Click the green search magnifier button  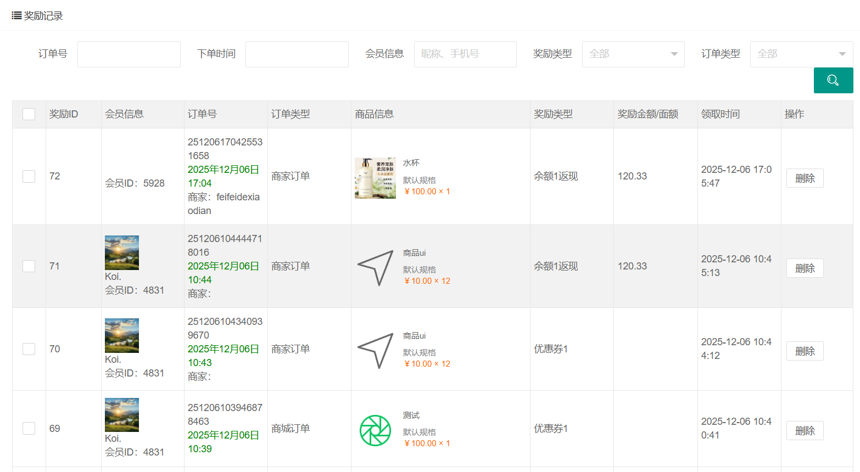click(x=833, y=80)
